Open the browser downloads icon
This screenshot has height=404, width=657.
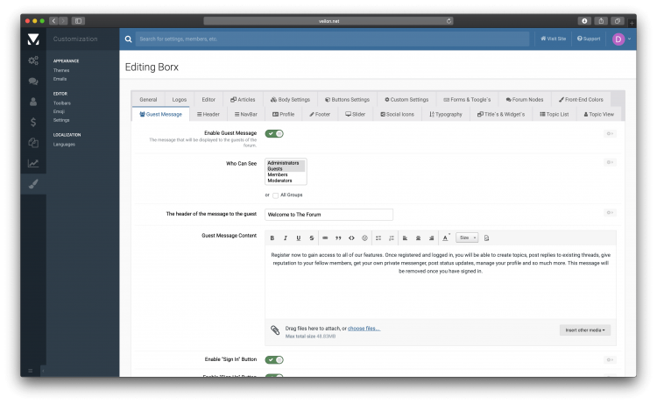click(x=584, y=20)
